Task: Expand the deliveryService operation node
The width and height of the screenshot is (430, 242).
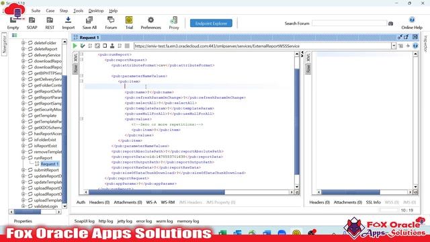Action: (x=24, y=55)
